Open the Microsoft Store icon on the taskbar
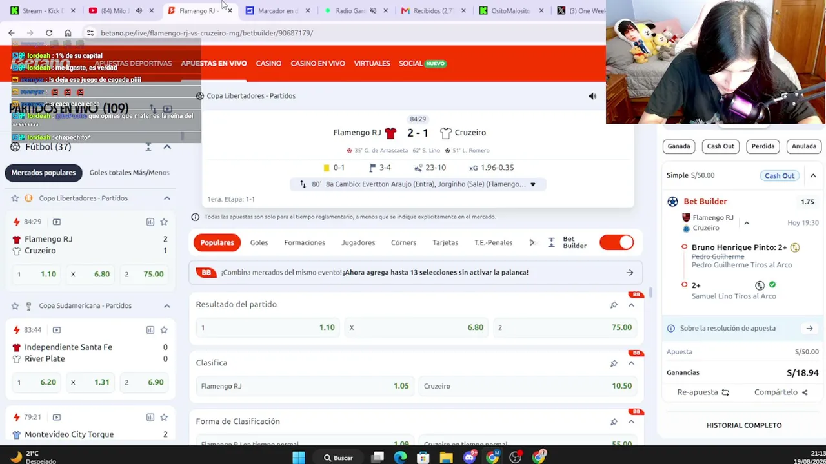Image resolution: width=826 pixels, height=464 pixels. pos(423,458)
